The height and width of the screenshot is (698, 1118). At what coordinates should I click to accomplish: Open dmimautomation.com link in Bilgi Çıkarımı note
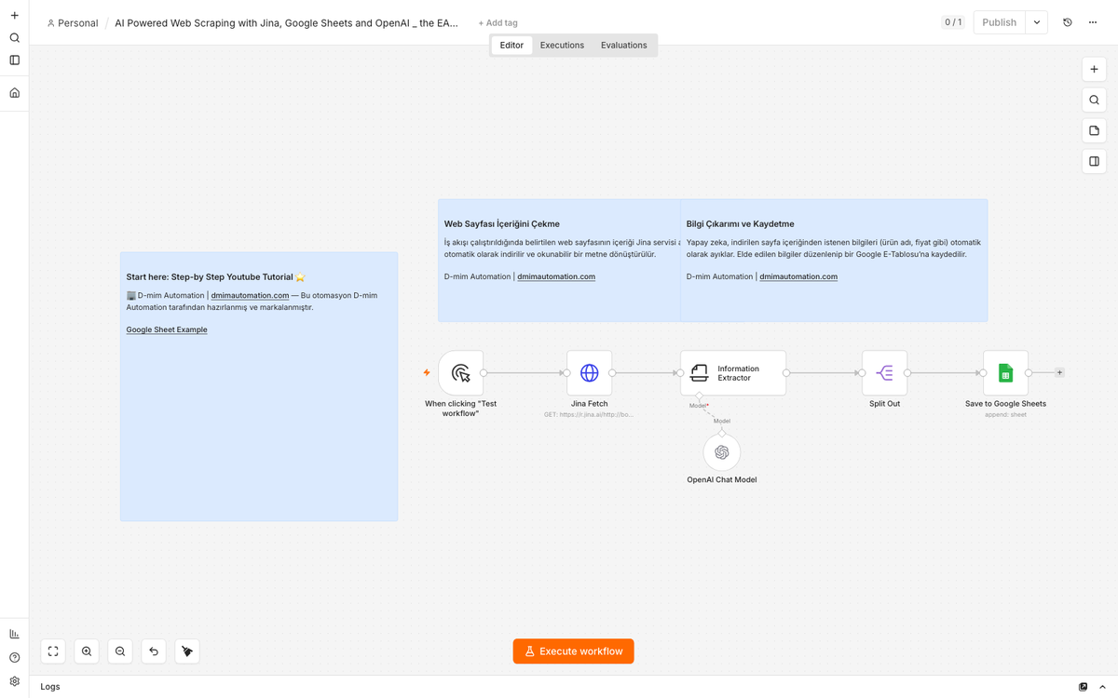[798, 276]
